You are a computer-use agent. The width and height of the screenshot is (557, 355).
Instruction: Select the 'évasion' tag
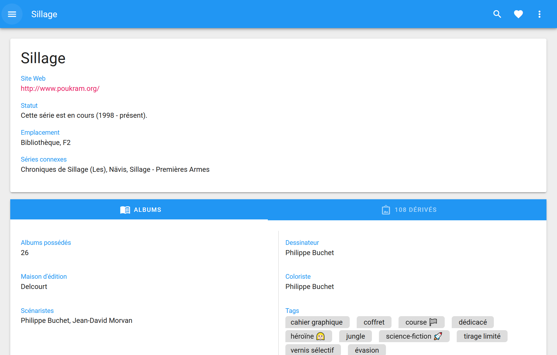(367, 350)
